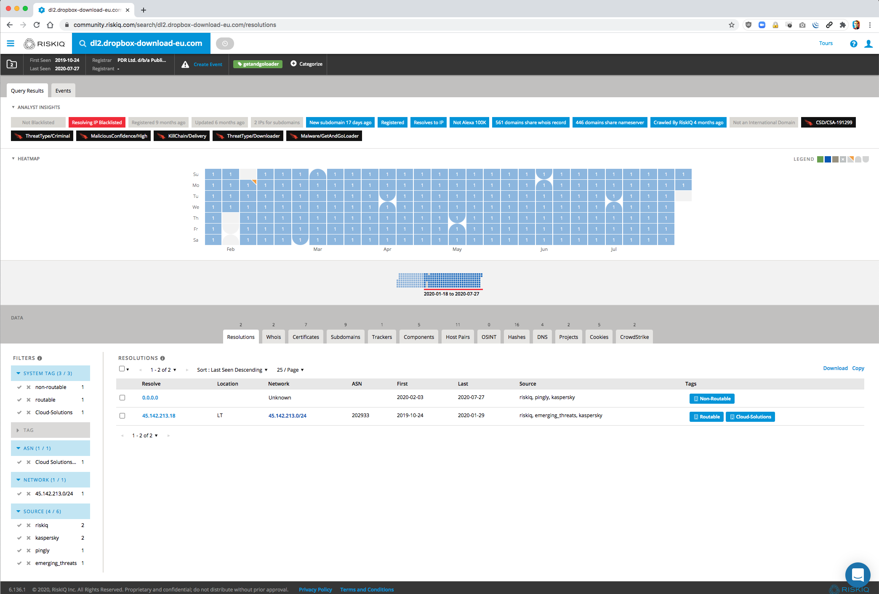Image resolution: width=879 pixels, height=594 pixels.
Task: Open the Whois data tab
Action: click(274, 337)
